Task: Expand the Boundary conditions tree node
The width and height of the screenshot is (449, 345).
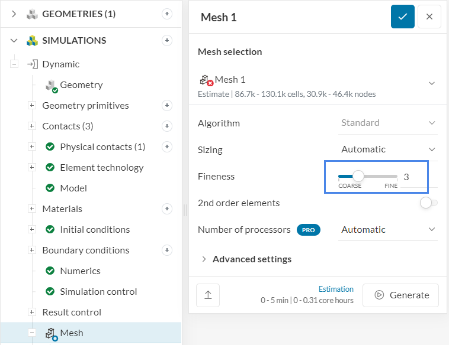Action: [32, 250]
